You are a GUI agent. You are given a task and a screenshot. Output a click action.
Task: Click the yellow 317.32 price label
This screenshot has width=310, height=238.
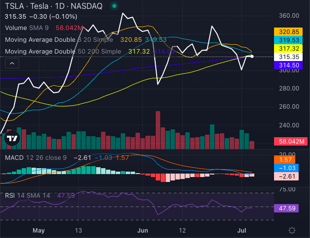(288, 49)
